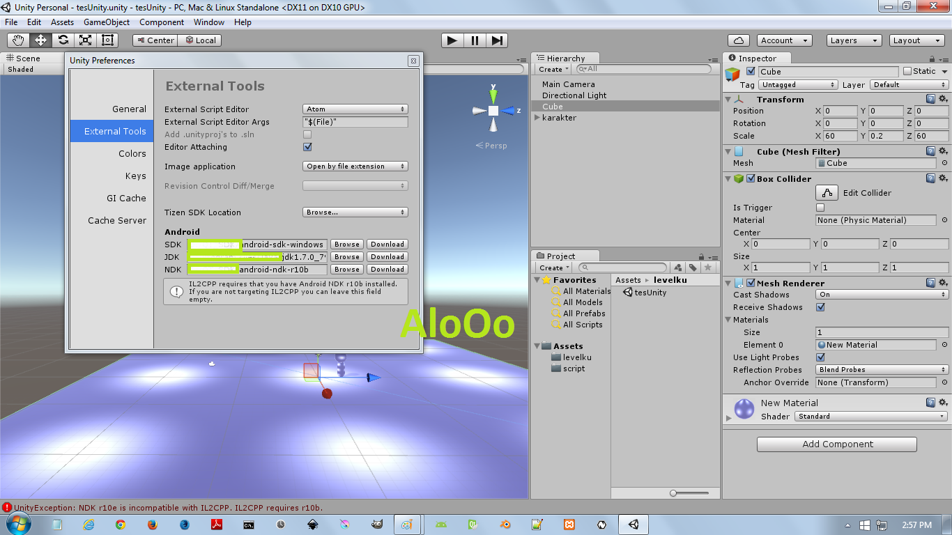Select the Rotate tool
Viewport: 952px width, 535px height.
62,40
